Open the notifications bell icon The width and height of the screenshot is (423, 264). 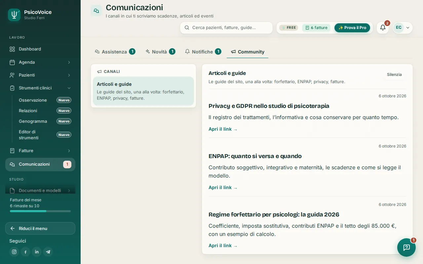click(383, 28)
